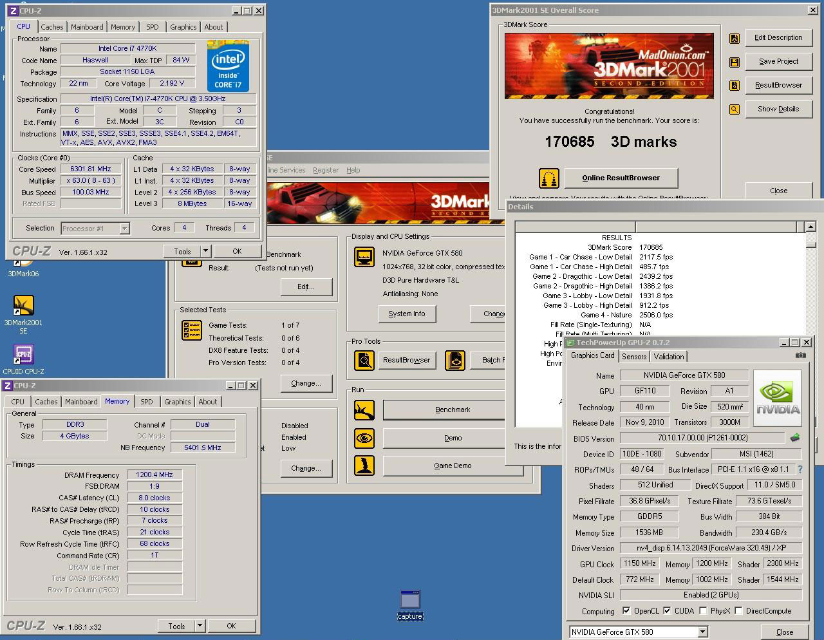Click the eye icon next to Demo
Image resolution: width=824 pixels, height=640 pixels.
pos(364,438)
